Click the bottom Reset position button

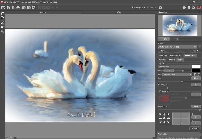click(195, 128)
